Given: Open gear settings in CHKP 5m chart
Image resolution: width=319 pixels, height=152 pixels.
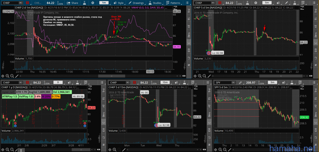Looking at the screenshot, I should pos(256,3).
